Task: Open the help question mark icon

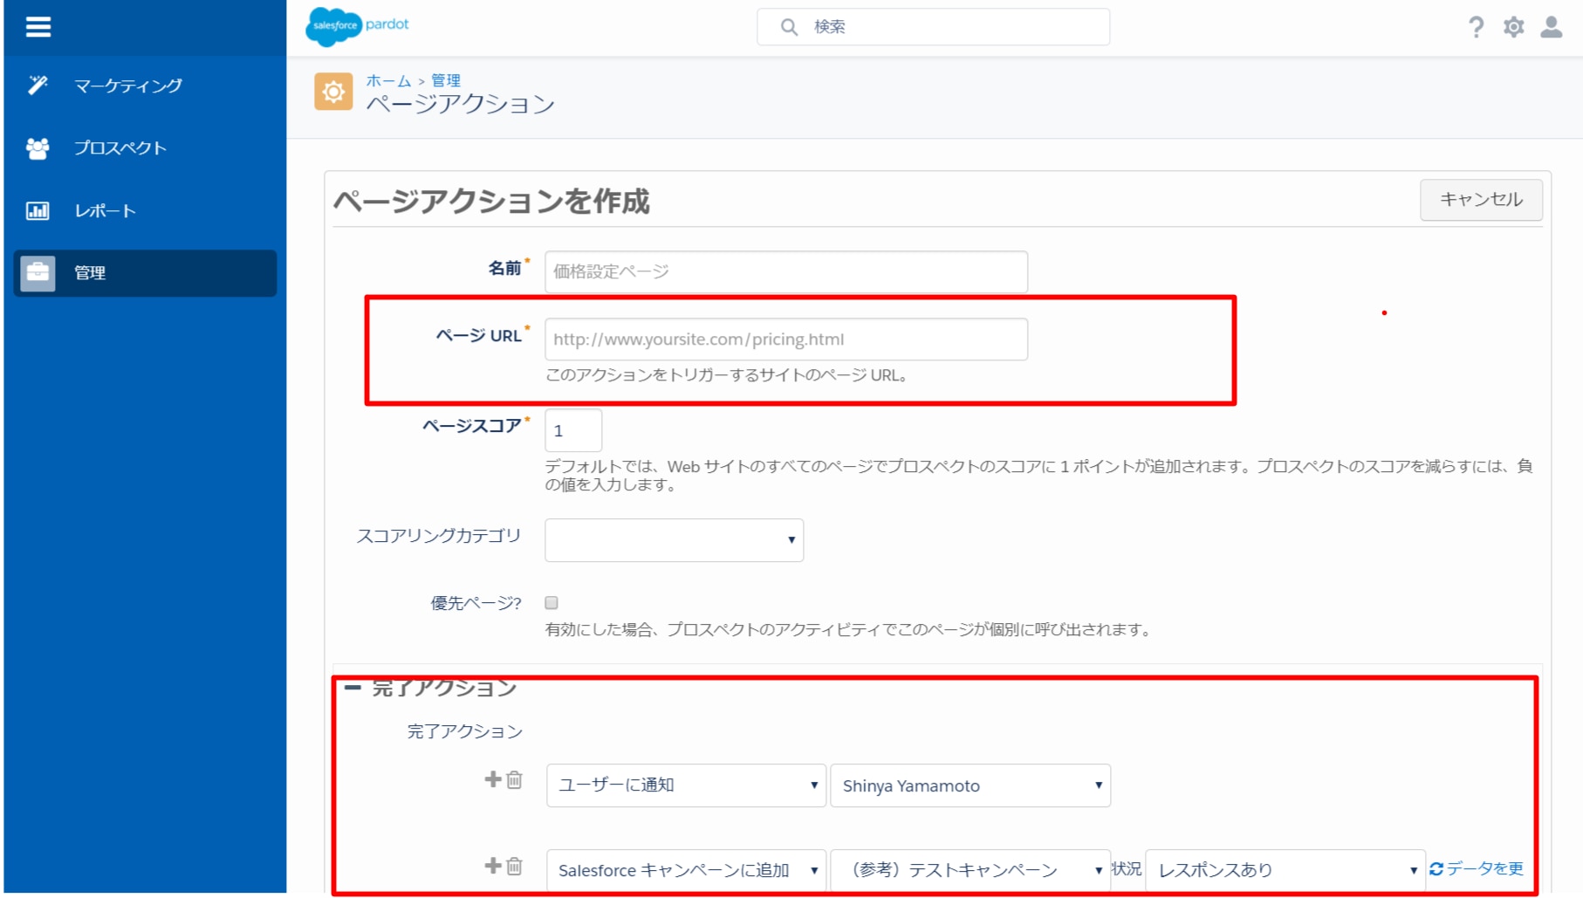Action: click(1476, 27)
